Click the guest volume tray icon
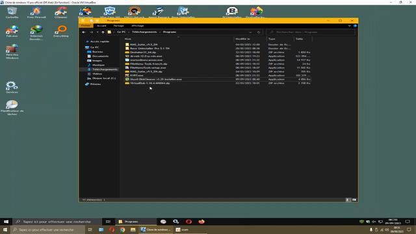The image size is (416, 234). 374,222
